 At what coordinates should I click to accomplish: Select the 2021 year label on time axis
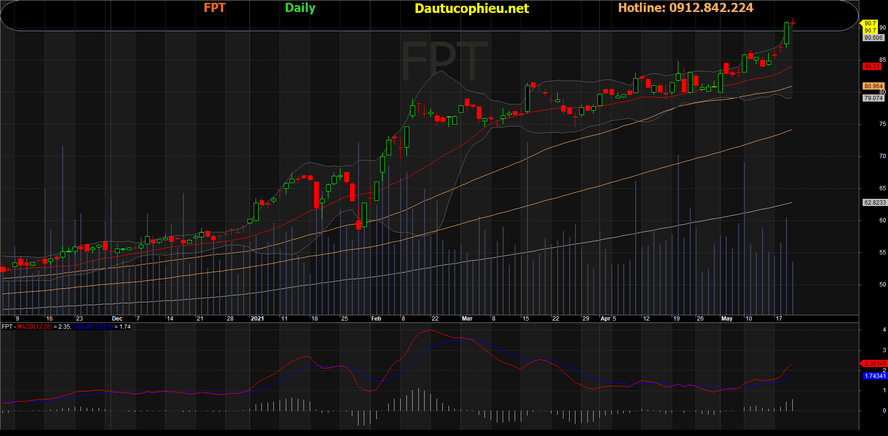258,319
